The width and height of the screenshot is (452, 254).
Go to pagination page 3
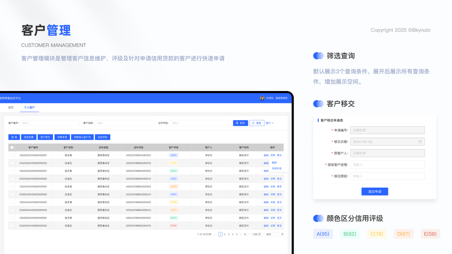click(229, 235)
